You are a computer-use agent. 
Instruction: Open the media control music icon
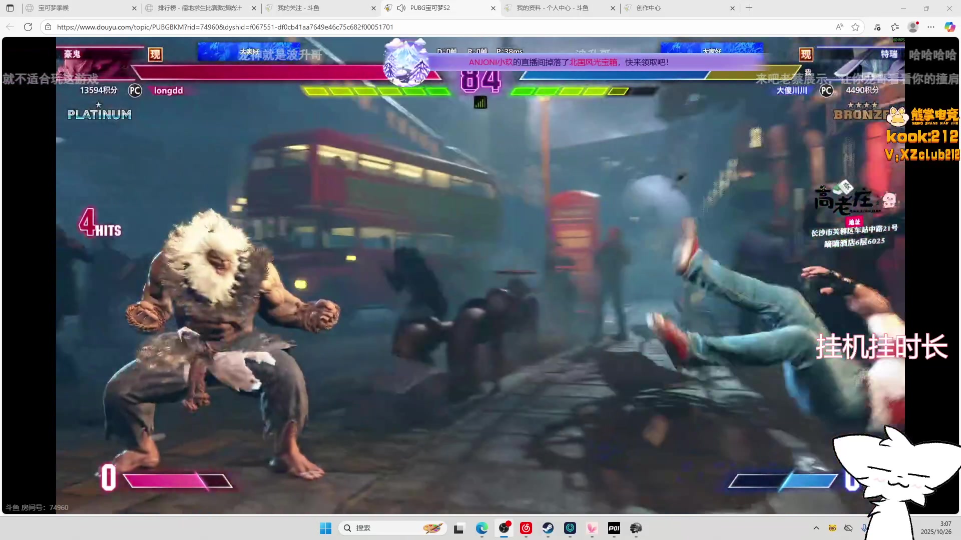pyautogui.click(x=877, y=27)
